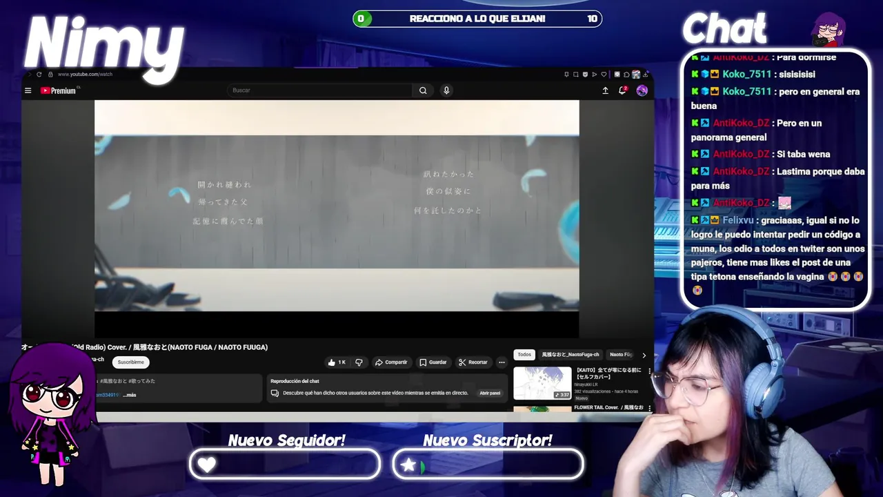
Task: Click the browser address bar showing youtube.com/watch
Action: click(x=85, y=75)
